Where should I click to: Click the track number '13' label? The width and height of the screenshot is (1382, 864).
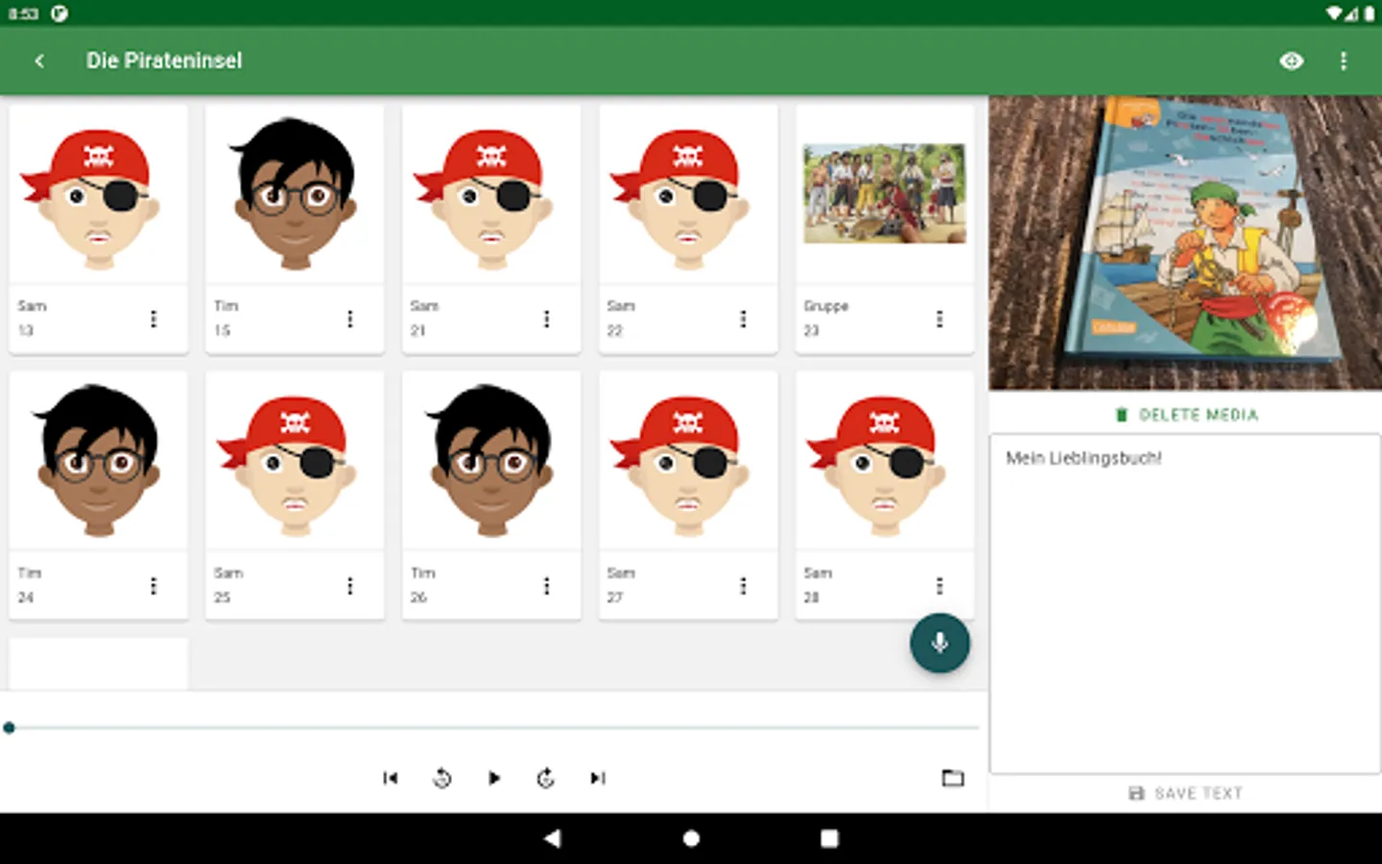point(26,330)
